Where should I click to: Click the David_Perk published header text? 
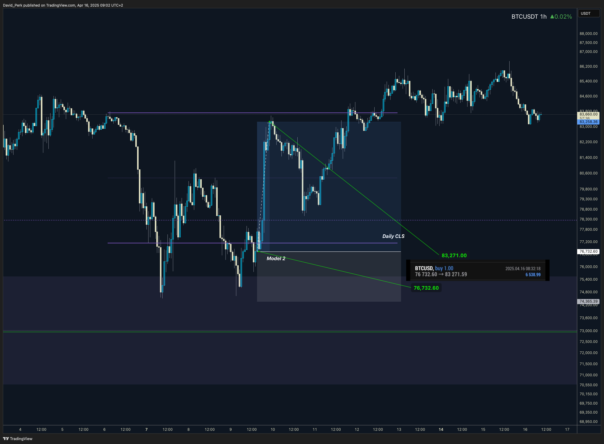coord(63,5)
